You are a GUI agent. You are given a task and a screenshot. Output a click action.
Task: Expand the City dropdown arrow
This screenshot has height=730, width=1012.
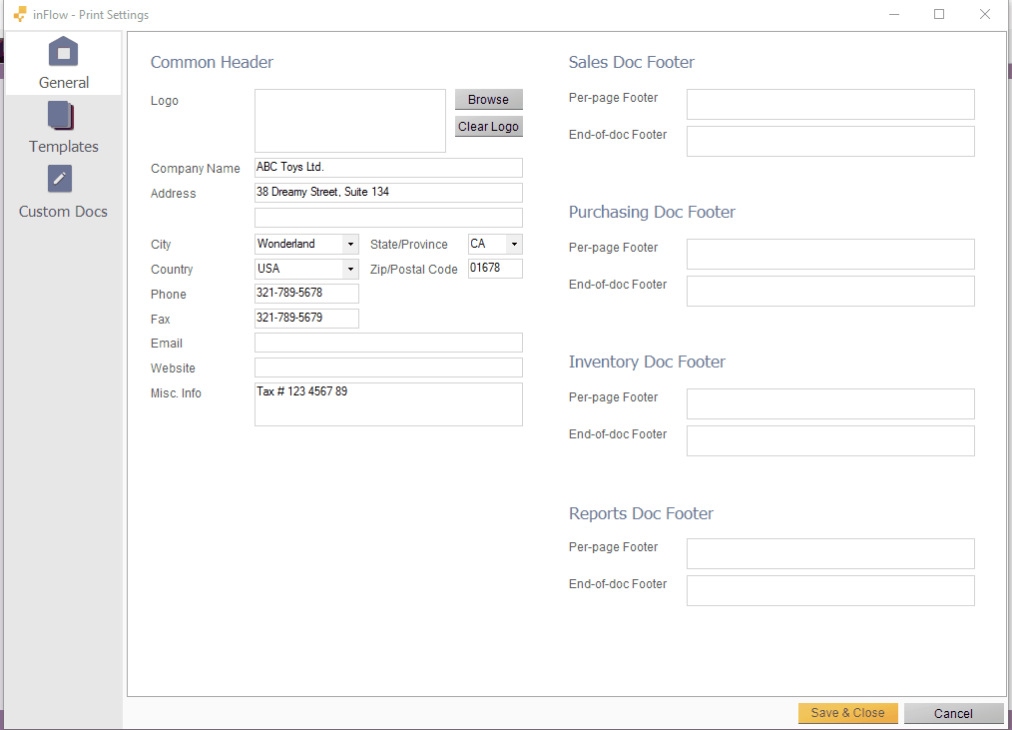point(350,245)
